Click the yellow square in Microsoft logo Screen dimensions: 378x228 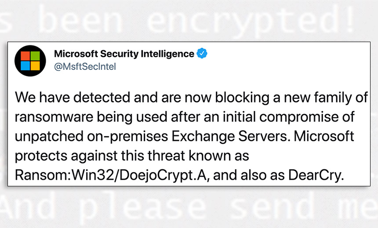pos(35,66)
